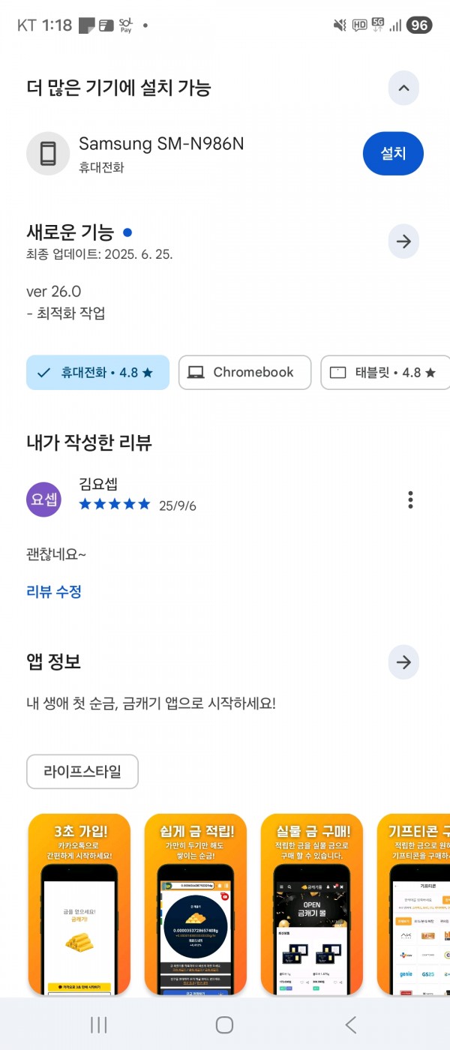The width and height of the screenshot is (450, 1050).
Task: Tap the 라이프스타일 category chip
Action: (82, 771)
